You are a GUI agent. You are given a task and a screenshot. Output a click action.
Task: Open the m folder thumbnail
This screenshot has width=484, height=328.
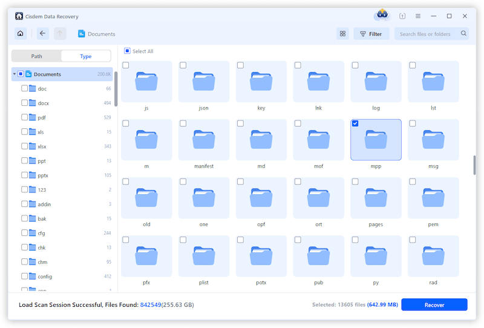click(x=146, y=140)
